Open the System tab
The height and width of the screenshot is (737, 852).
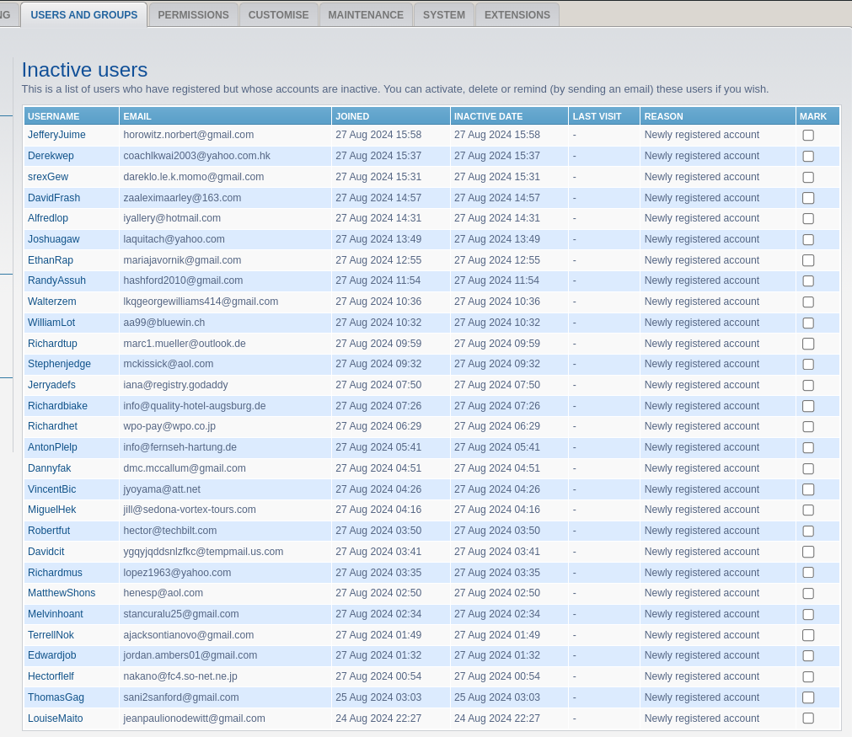coord(443,15)
